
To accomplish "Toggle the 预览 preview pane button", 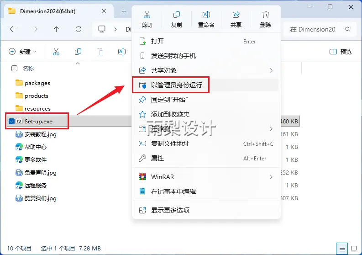I will pos(341,52).
